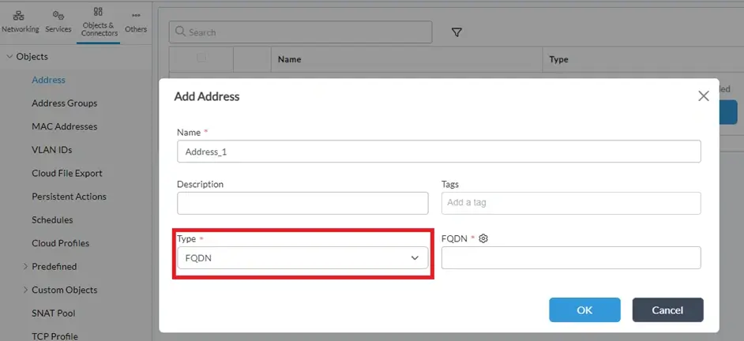Open MAC Addresses in sidebar
The width and height of the screenshot is (744, 341).
(64, 126)
